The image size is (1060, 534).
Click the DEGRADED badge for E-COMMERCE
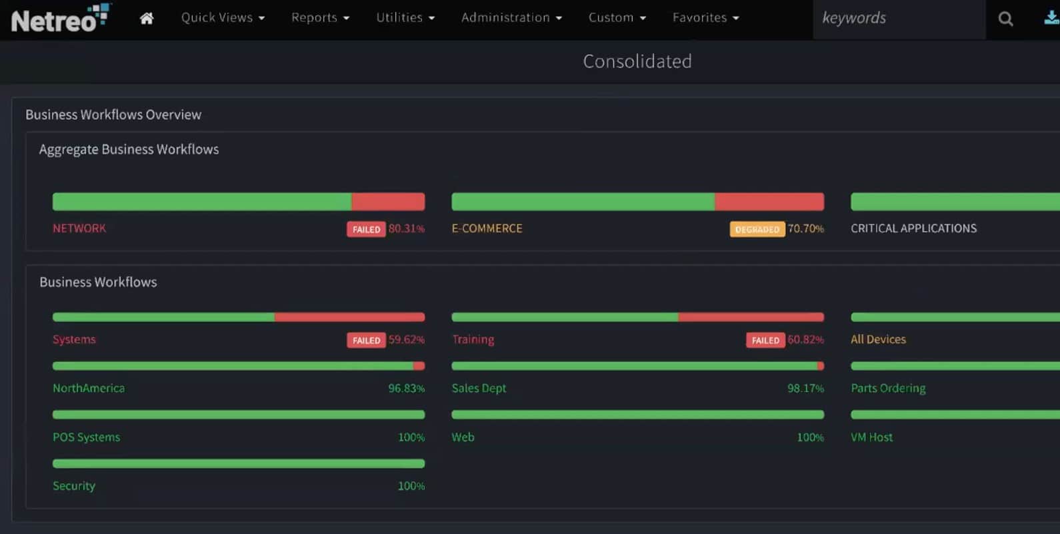pyautogui.click(x=757, y=229)
